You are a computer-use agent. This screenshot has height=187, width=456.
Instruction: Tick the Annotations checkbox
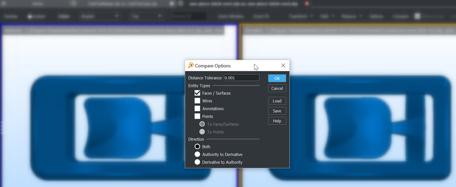[x=197, y=109]
